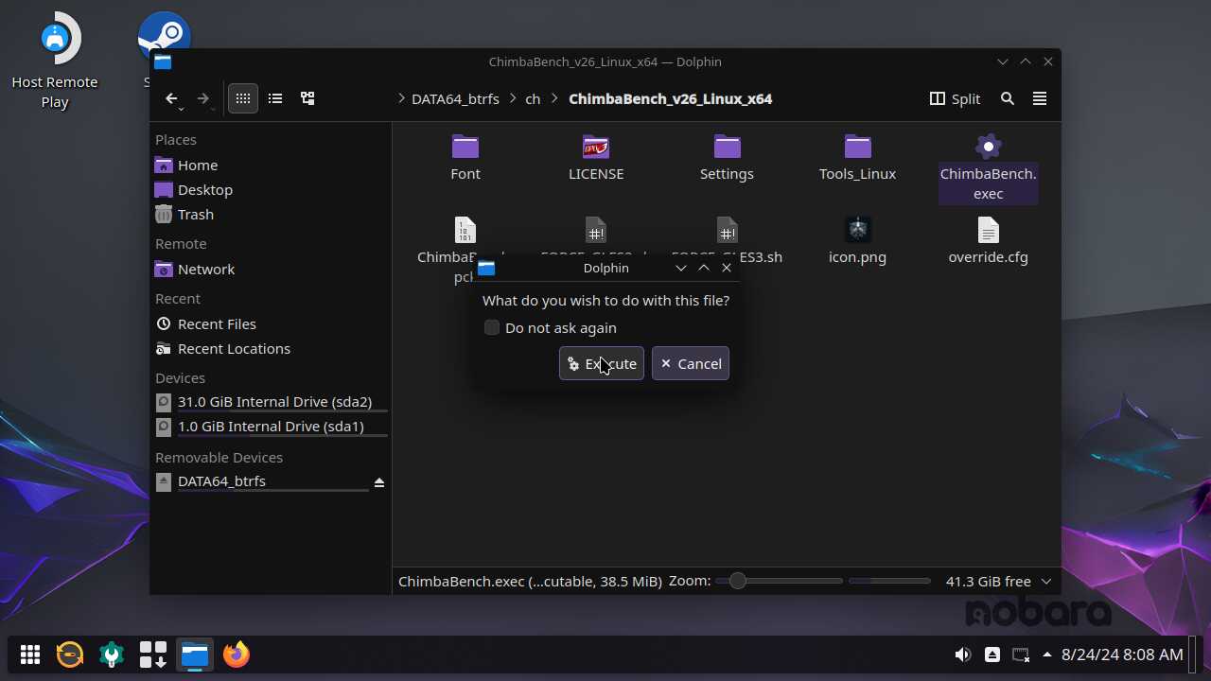Select the ChimbaBench.pck binary file icon
The height and width of the screenshot is (681, 1211).
(465, 230)
